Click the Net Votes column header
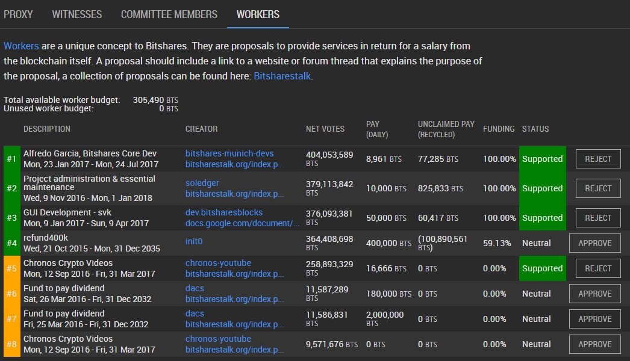 pos(325,129)
